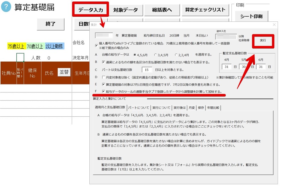Screen dimensions: 281x187
Task: Select the 3,4,5月 radio option
Action: click(x=155, y=55)
